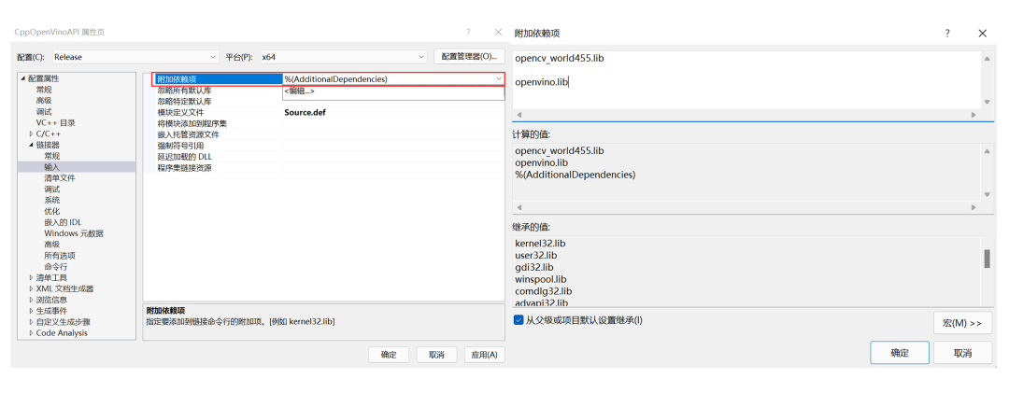Click the Source.def value
Viewport: 1009px width, 393px height.
(305, 113)
